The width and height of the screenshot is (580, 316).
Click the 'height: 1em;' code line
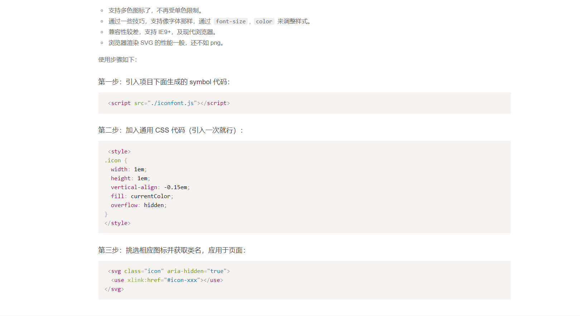pos(130,178)
